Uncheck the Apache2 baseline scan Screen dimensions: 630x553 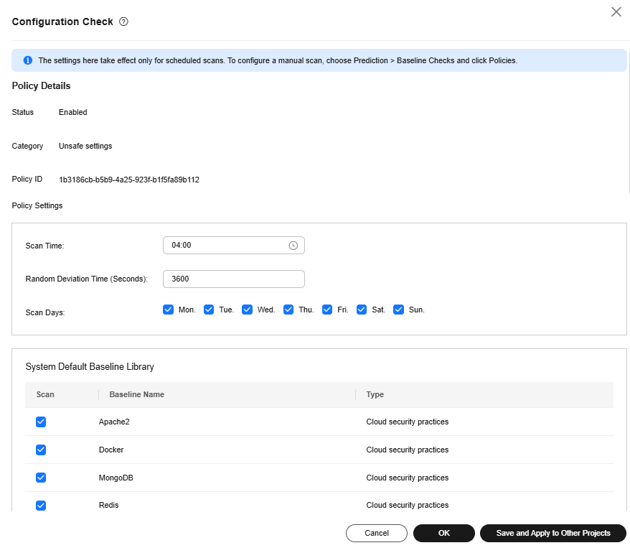pos(41,422)
